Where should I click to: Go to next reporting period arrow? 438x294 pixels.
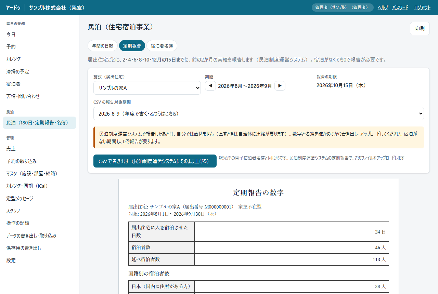tap(280, 86)
